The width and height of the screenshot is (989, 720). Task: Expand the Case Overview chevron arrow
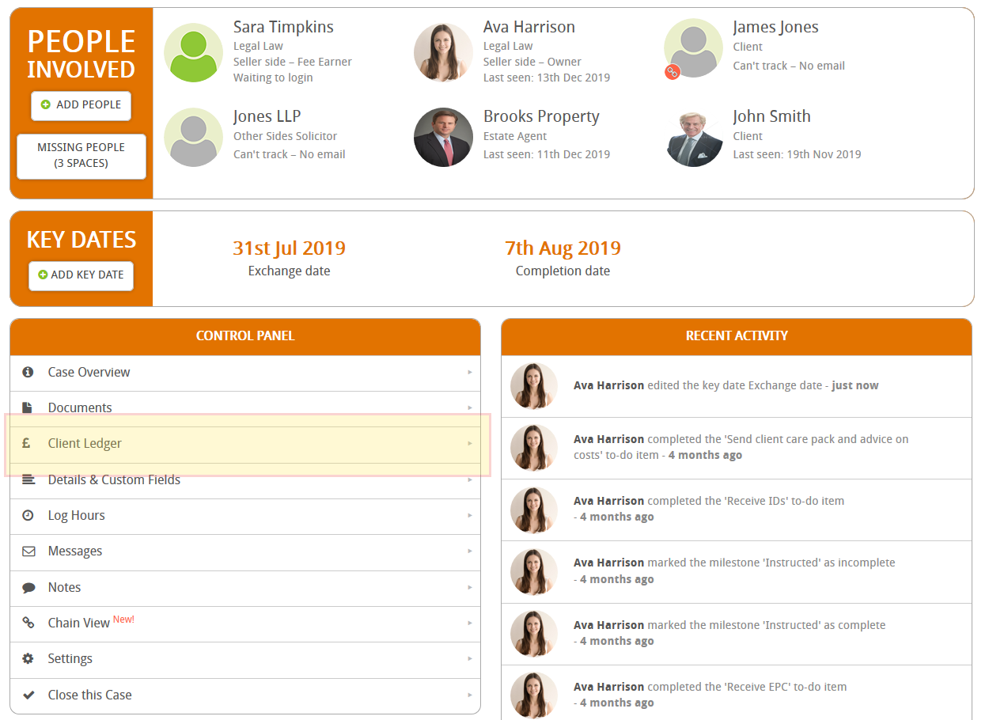point(470,372)
